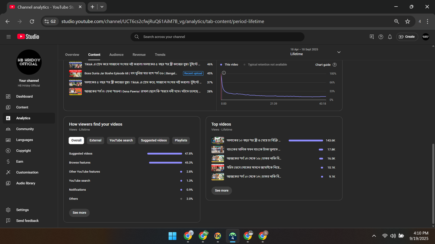This screenshot has height=244, width=435.
Task: Click the Create button
Action: click(x=407, y=37)
